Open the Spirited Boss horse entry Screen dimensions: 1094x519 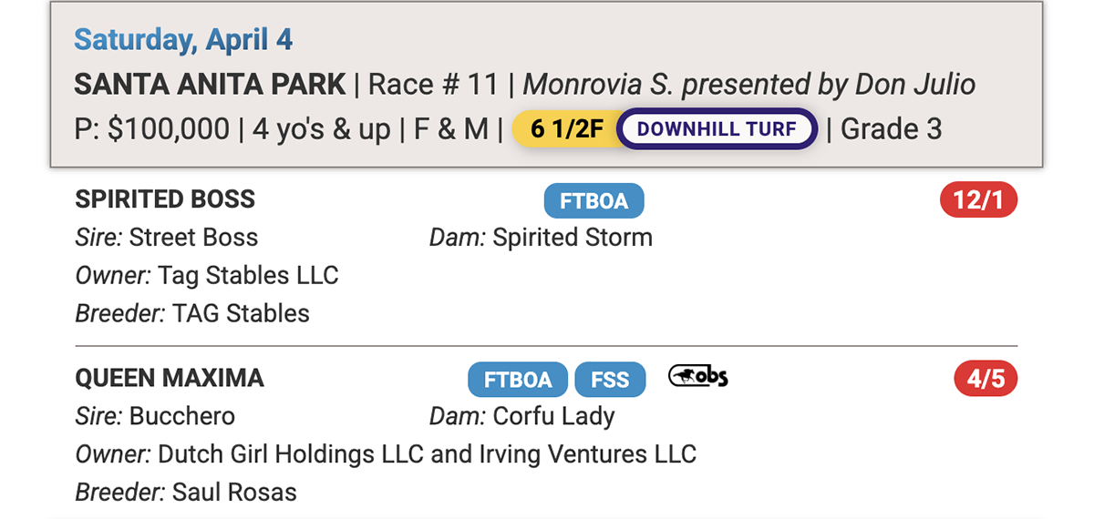(x=165, y=199)
